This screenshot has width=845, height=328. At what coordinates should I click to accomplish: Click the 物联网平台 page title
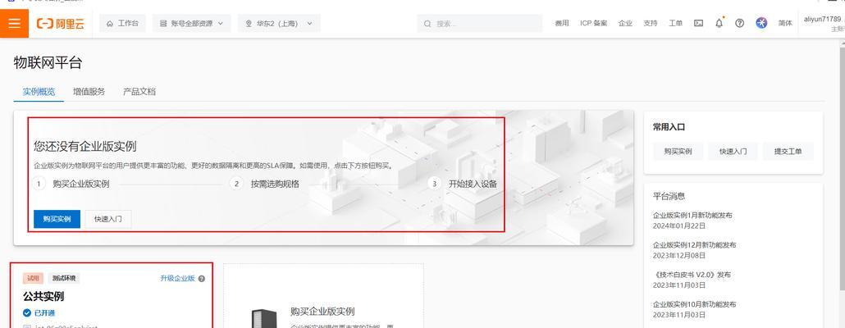point(48,62)
